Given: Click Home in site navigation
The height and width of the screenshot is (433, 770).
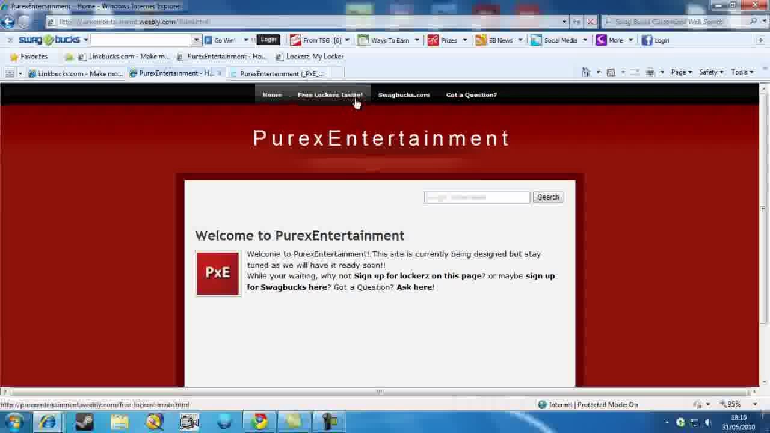Looking at the screenshot, I should click(272, 94).
